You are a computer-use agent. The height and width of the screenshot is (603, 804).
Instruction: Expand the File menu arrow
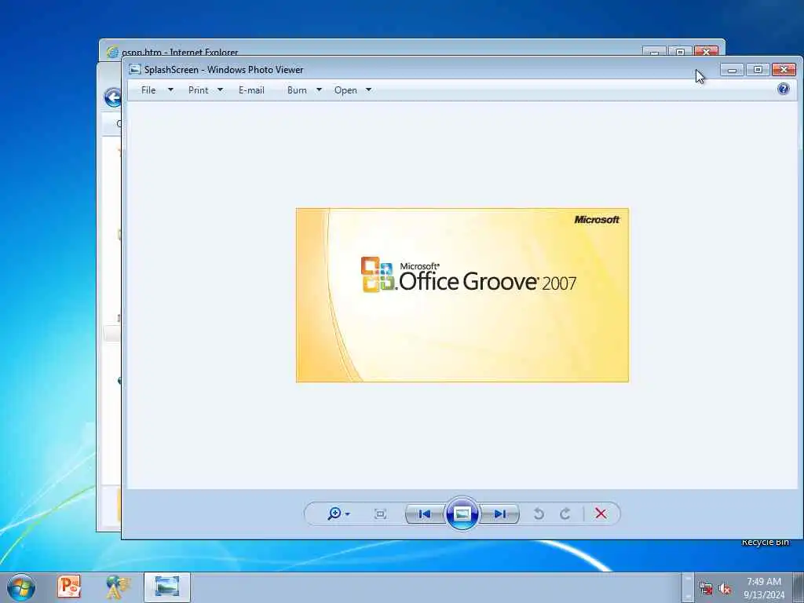click(x=170, y=90)
